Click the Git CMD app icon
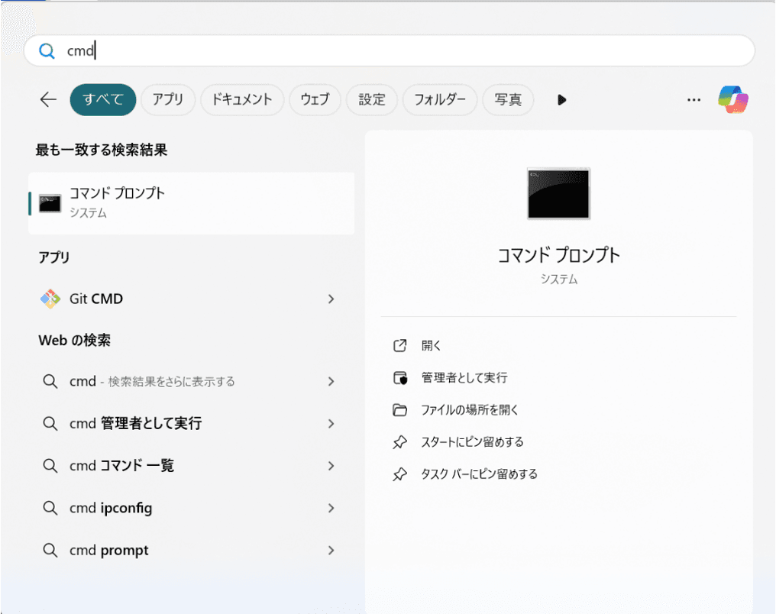The height and width of the screenshot is (614, 776). point(50,299)
